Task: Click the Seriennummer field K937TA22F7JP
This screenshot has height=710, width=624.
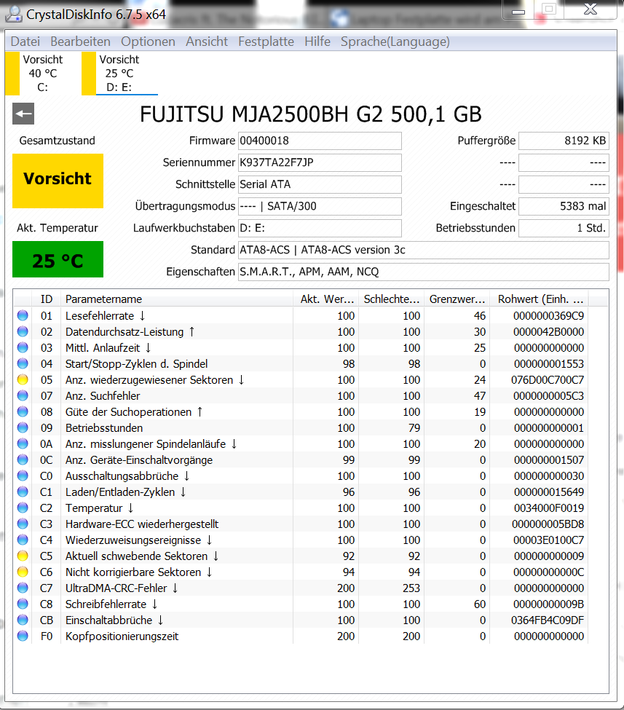Action: [320, 162]
